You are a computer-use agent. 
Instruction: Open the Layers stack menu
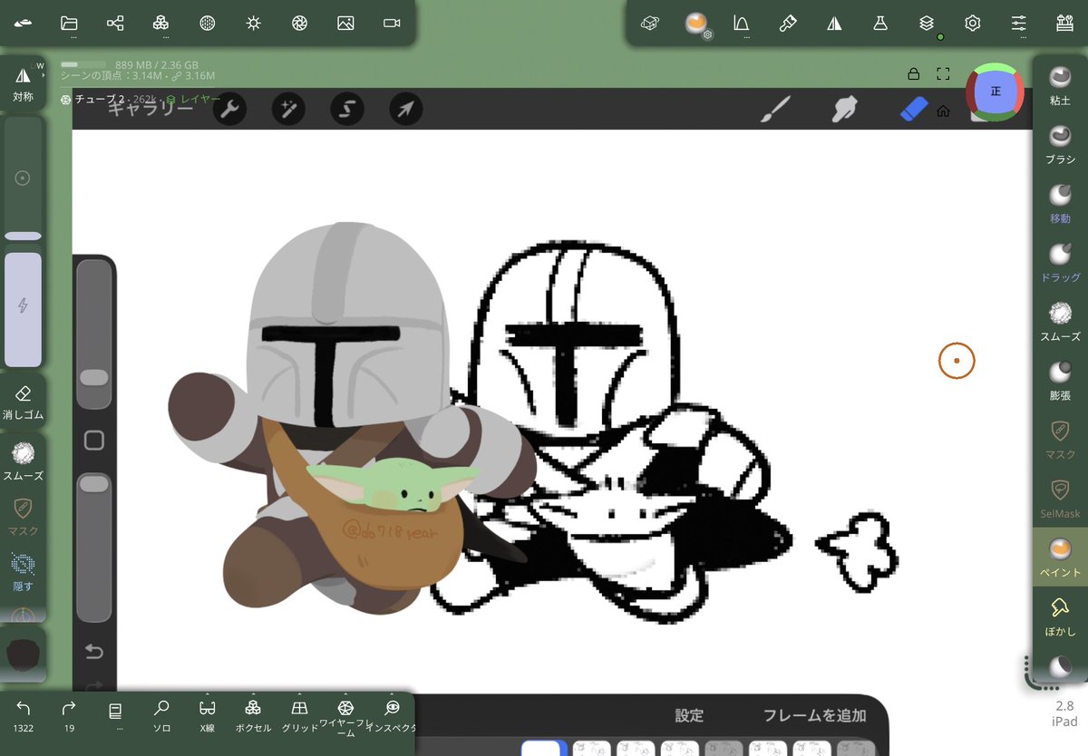pos(927,24)
